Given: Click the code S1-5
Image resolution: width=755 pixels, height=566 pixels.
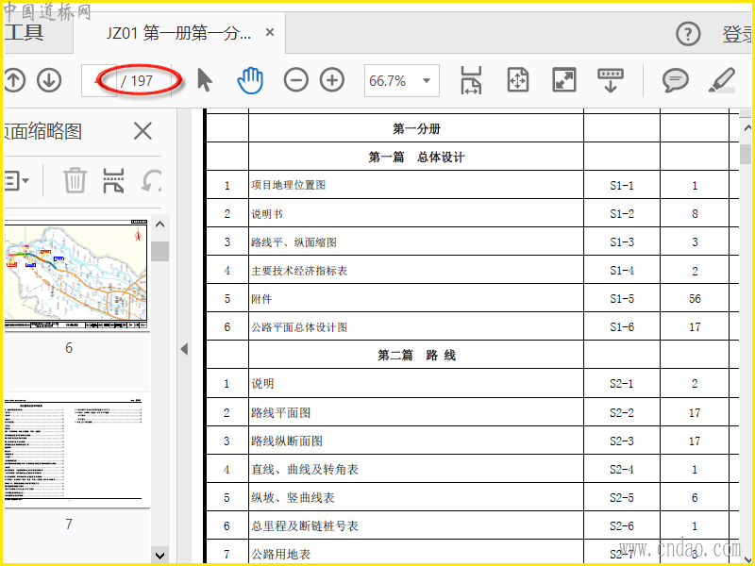Looking at the screenshot, I should tap(622, 299).
